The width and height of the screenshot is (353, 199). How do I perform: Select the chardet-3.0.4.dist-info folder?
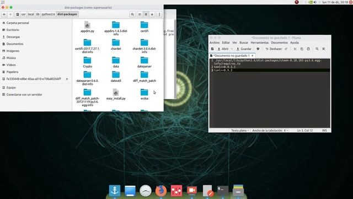click(145, 46)
